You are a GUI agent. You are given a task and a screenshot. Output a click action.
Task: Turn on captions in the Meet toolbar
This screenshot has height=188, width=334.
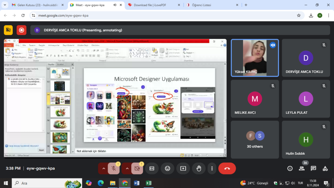point(152,168)
